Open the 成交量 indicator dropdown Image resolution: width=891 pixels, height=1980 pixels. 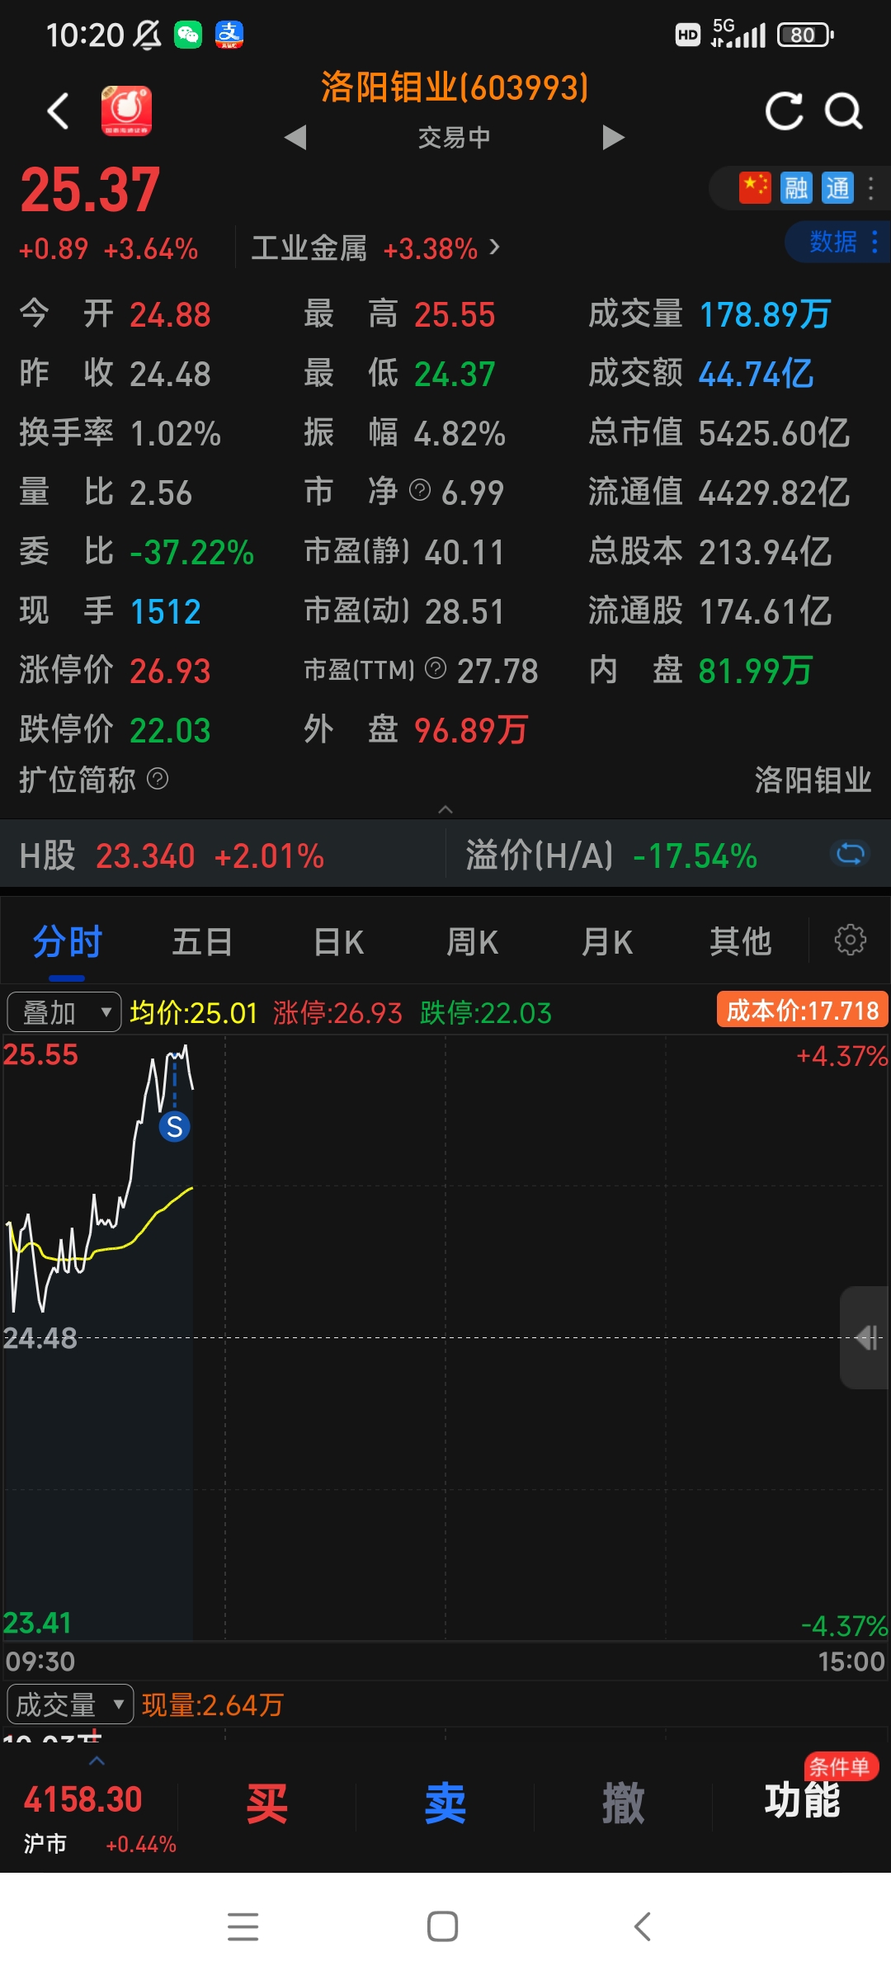70,1704
